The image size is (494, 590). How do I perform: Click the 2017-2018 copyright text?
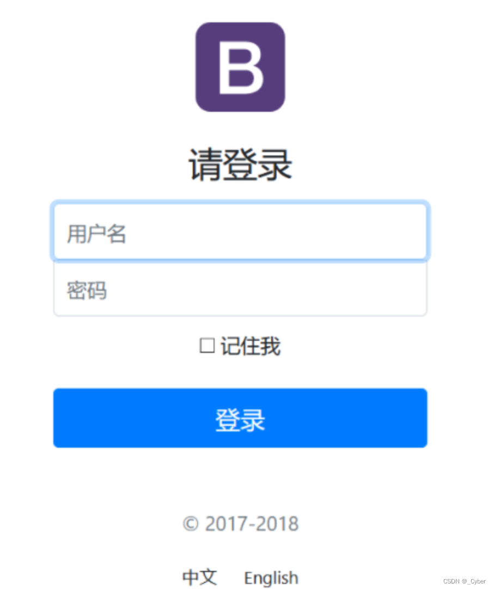pos(252,523)
